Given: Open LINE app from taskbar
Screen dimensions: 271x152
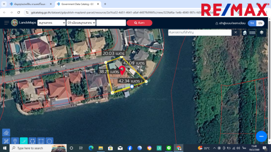Looking at the screenshot, I should click(169, 148).
